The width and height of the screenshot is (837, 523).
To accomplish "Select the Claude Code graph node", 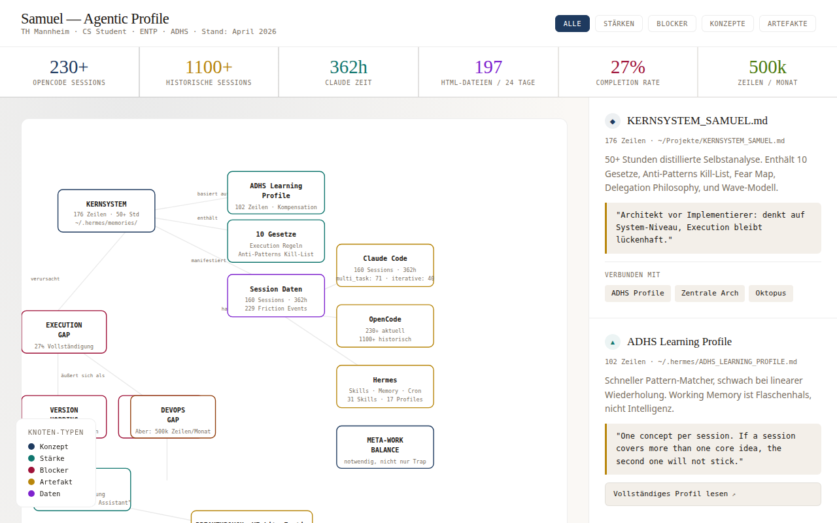I will click(385, 265).
